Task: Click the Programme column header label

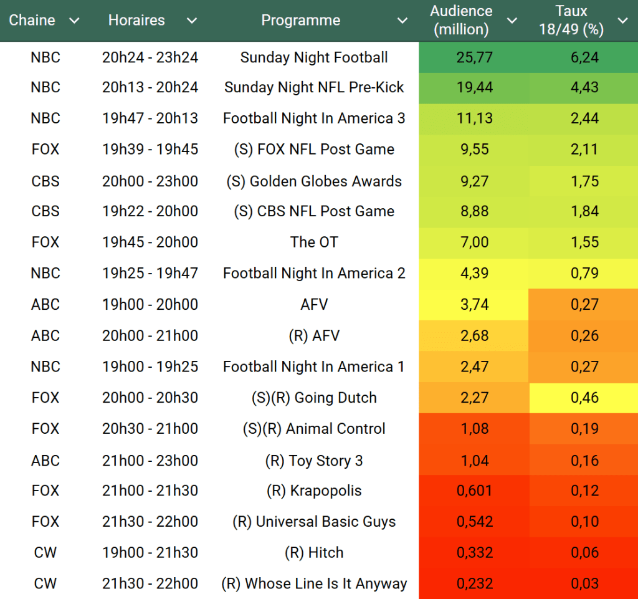Action: (300, 21)
